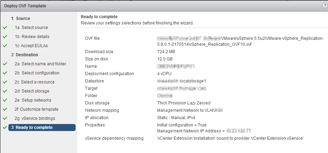Go to step 1a Select source
The image size is (328, 153).
pyautogui.click(x=31, y=28)
